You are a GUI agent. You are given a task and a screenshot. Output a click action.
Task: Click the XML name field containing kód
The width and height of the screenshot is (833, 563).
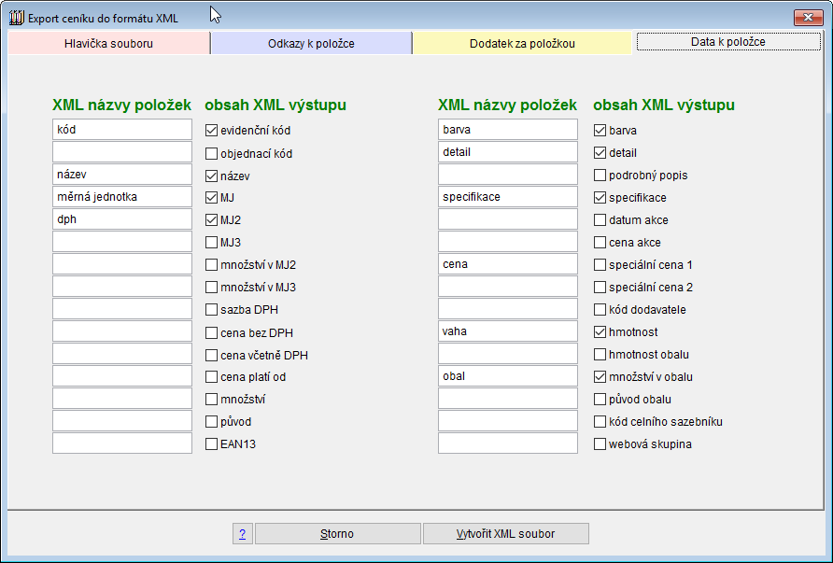click(122, 130)
